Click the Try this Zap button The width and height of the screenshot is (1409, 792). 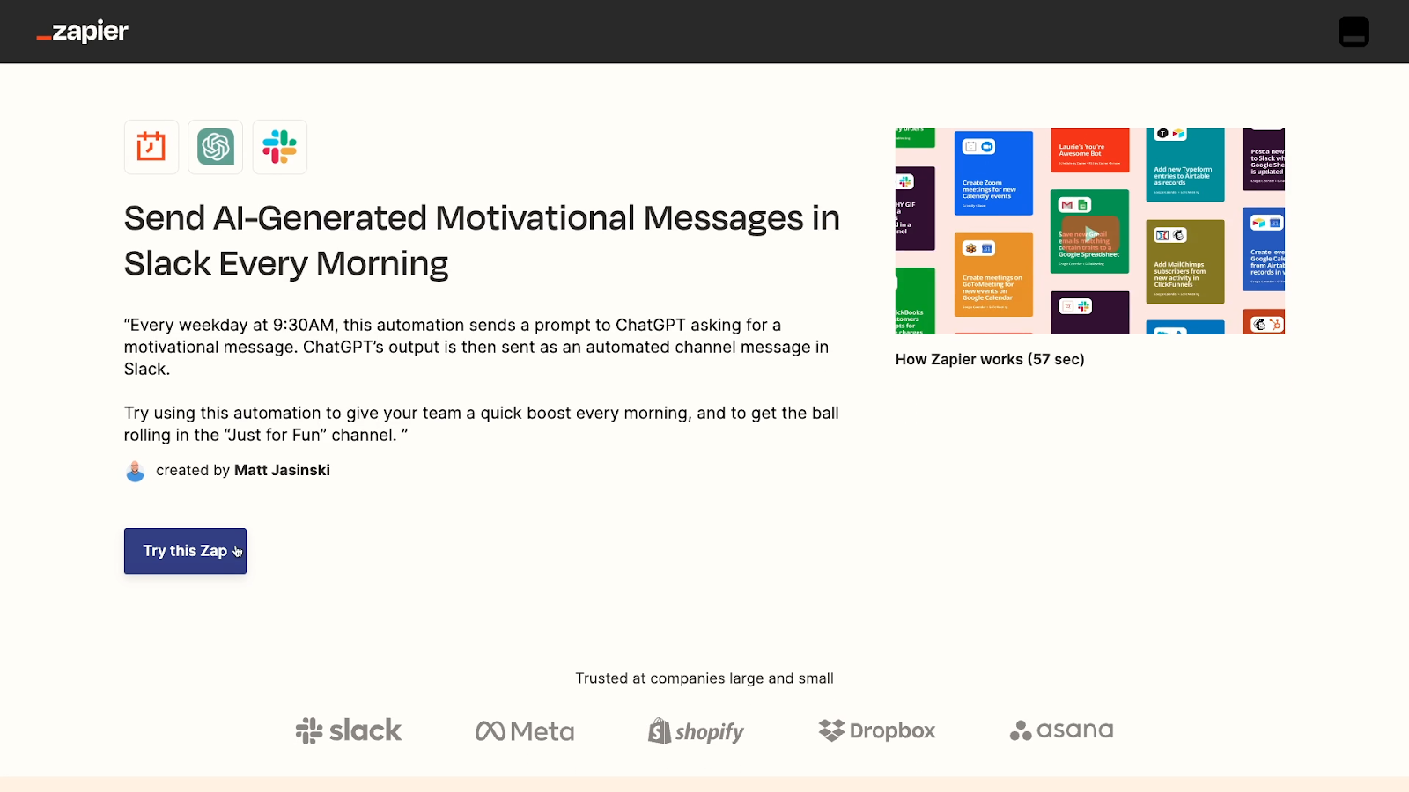click(x=185, y=551)
